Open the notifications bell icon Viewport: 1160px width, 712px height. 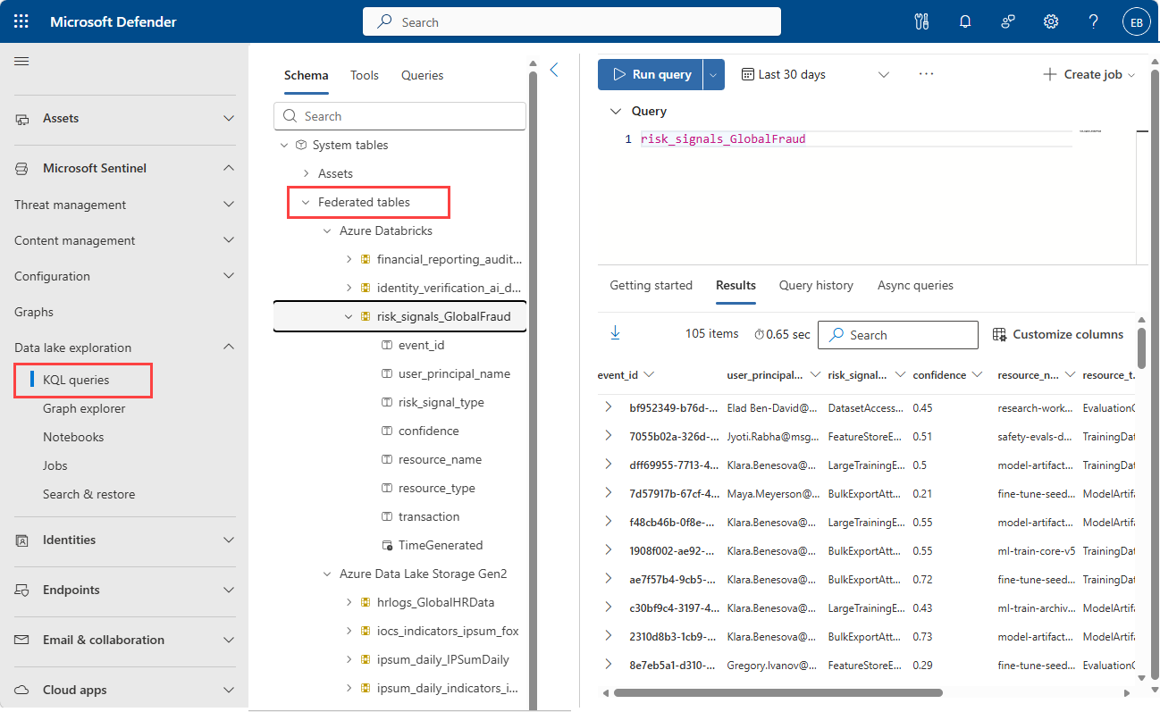click(x=965, y=21)
